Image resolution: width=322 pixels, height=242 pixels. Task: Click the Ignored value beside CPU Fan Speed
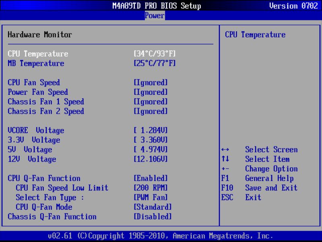(151, 82)
